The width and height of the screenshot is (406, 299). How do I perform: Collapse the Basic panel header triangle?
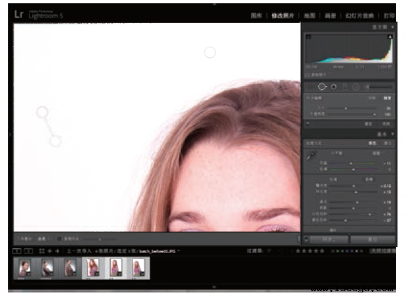(x=392, y=134)
